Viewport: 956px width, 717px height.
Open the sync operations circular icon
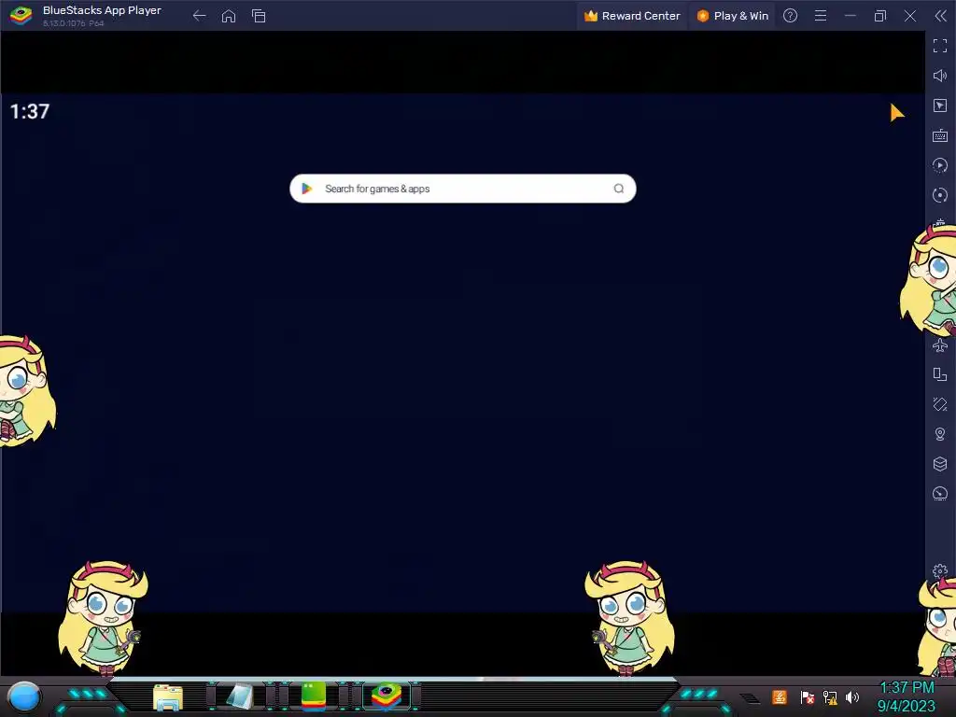[x=940, y=195]
